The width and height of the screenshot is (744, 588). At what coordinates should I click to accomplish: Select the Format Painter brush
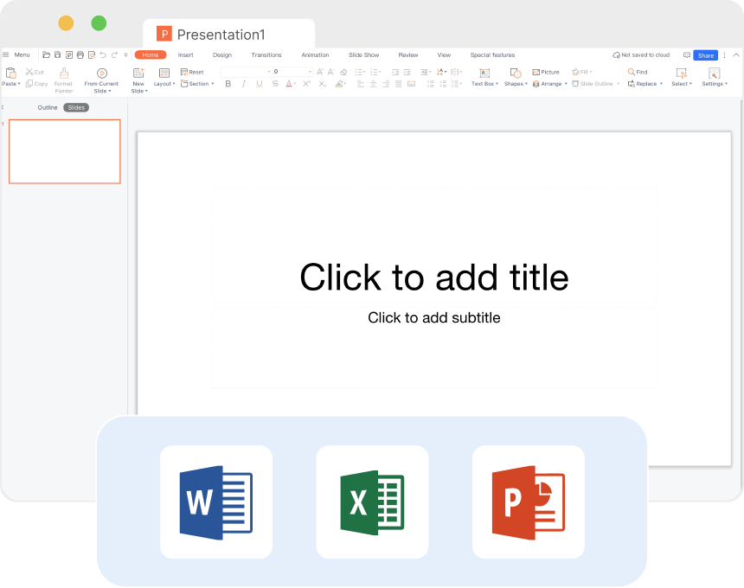(63, 73)
